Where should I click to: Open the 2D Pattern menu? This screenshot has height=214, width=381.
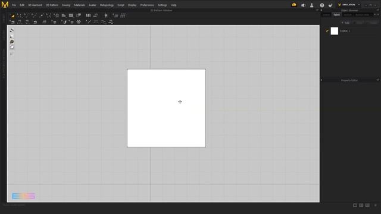click(52, 5)
